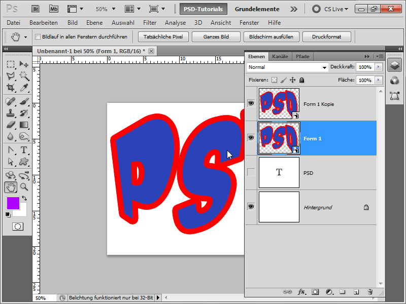Open the Ansicht menu
406x304 pixels.
pyautogui.click(x=221, y=23)
